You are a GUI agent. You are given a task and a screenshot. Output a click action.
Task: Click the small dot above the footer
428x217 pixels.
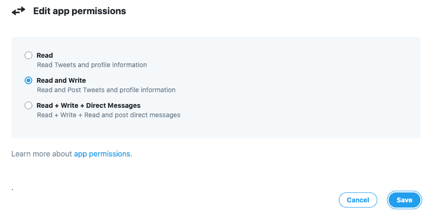tap(12, 189)
